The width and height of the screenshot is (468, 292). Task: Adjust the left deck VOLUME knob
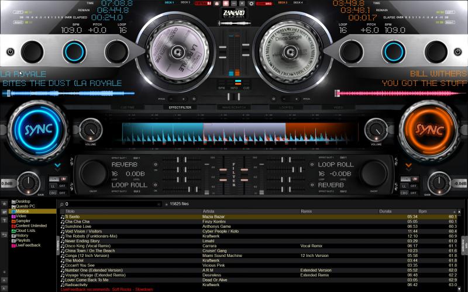click(x=91, y=130)
